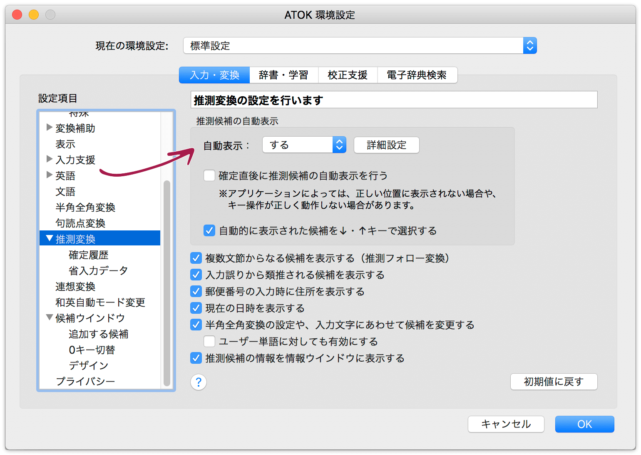The height and width of the screenshot is (455, 641).
Task: Collapse the 推測変換 disclosure triangle
Action: (50, 238)
